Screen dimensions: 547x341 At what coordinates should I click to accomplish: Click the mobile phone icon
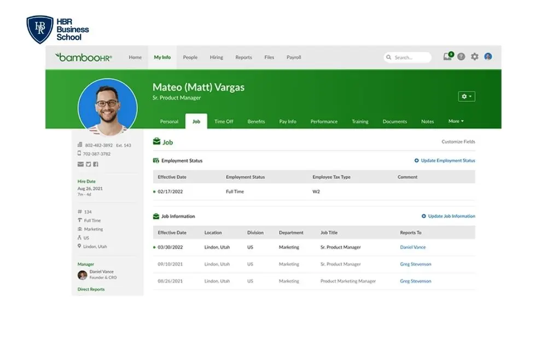point(79,153)
